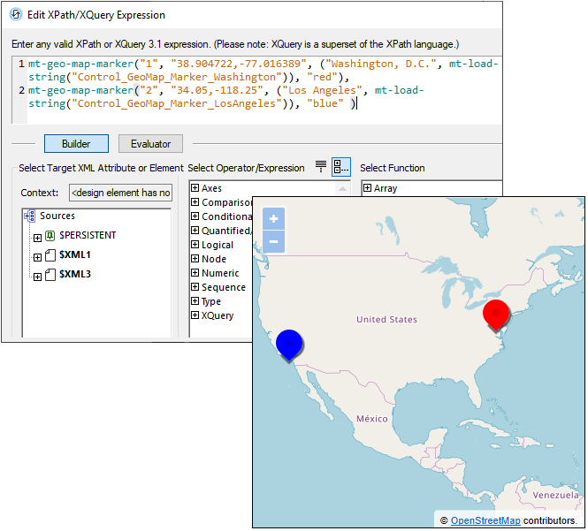Open the OpenStreetMap attribution link

(x=485, y=520)
